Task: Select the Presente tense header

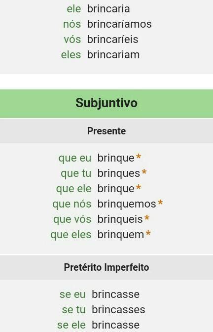Action: pyautogui.click(x=106, y=131)
